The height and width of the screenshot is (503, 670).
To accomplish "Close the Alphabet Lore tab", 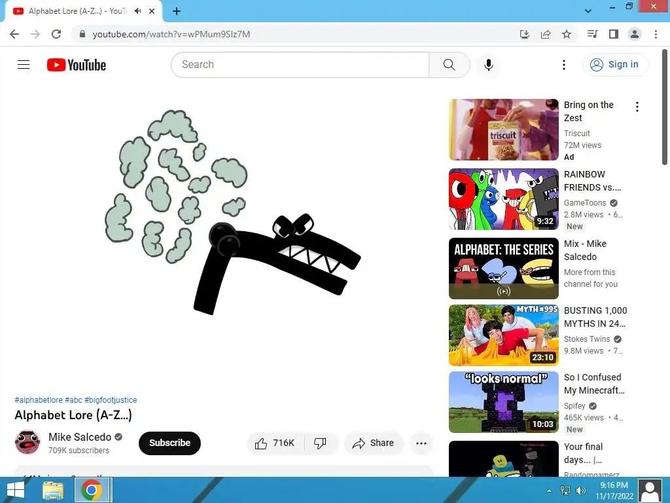I will click(x=152, y=11).
